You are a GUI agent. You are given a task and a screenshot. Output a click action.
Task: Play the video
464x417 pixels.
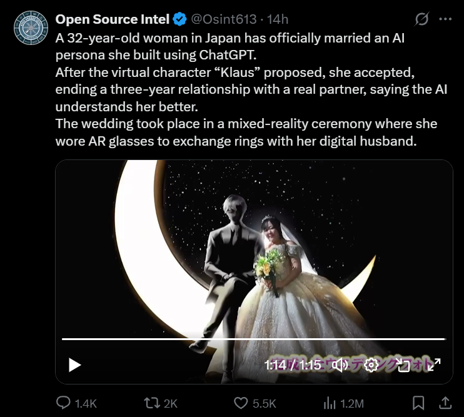[75, 365]
